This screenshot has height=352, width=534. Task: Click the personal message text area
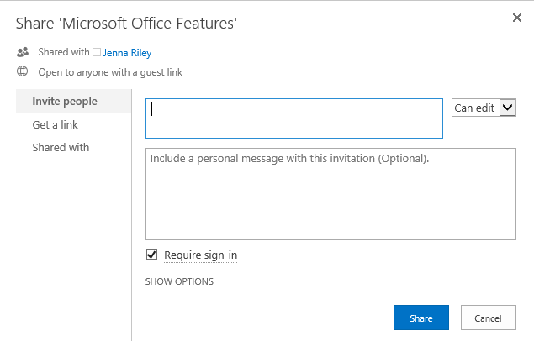coord(330,194)
